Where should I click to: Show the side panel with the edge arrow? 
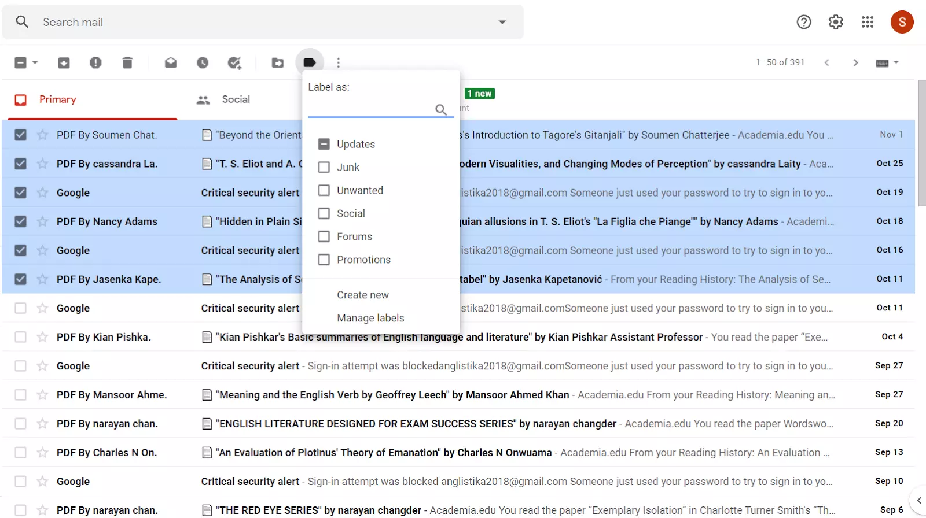pos(918,500)
